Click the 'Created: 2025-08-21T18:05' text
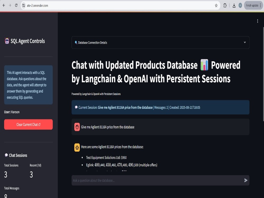The width and height of the screenshot is (264, 198). click(185, 107)
